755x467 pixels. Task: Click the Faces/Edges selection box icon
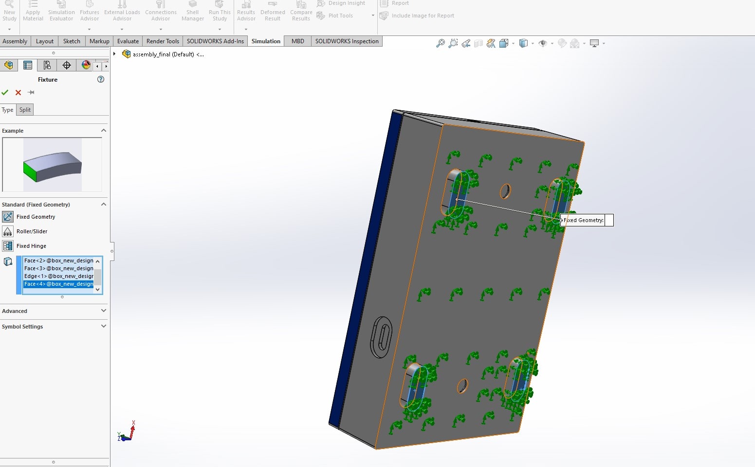pos(8,261)
